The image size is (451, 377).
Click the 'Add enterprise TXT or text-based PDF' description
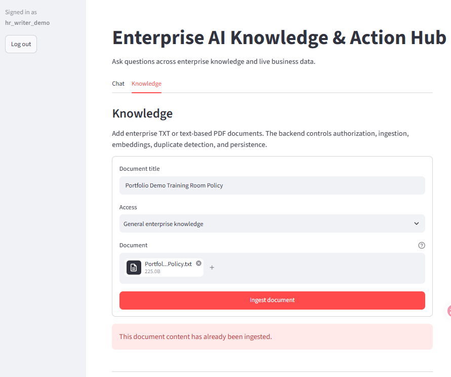[260, 139]
